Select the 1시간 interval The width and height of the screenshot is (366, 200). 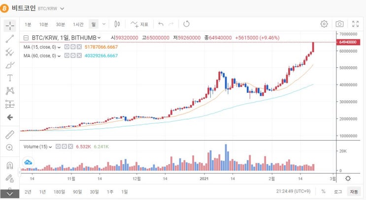[78, 25]
